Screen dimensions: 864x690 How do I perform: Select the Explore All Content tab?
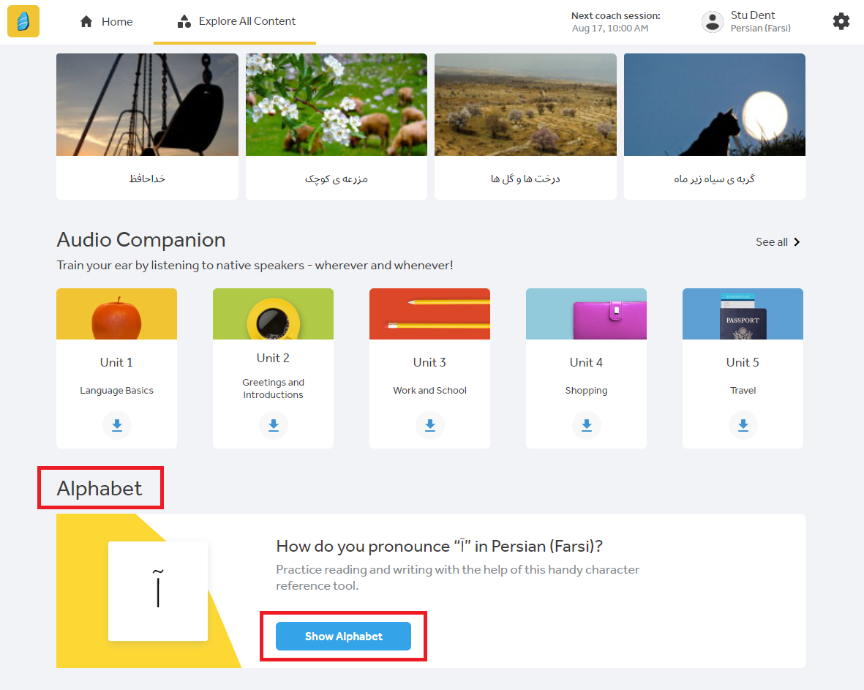[236, 22]
